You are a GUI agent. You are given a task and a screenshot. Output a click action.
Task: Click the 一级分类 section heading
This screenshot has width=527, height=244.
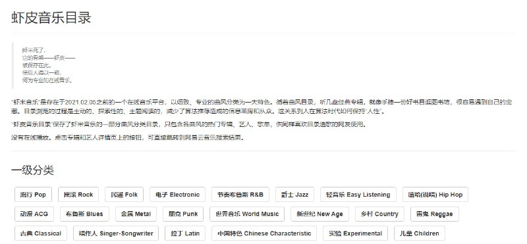coord(32,170)
